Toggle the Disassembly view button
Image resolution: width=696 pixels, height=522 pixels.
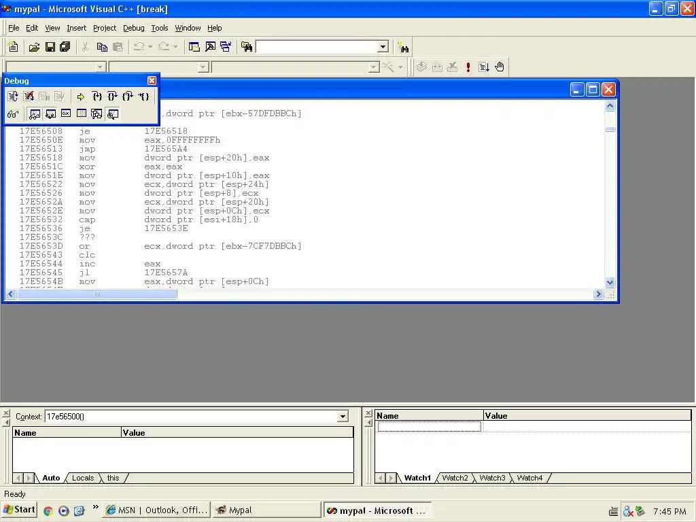tap(113, 114)
